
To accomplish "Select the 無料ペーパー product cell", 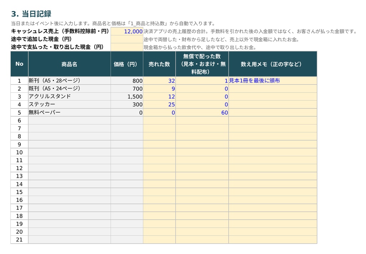I will [69, 113].
